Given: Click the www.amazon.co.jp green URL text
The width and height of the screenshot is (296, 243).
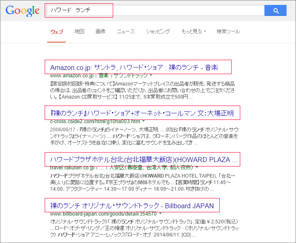Looking at the screenshot, I should [x=72, y=76].
